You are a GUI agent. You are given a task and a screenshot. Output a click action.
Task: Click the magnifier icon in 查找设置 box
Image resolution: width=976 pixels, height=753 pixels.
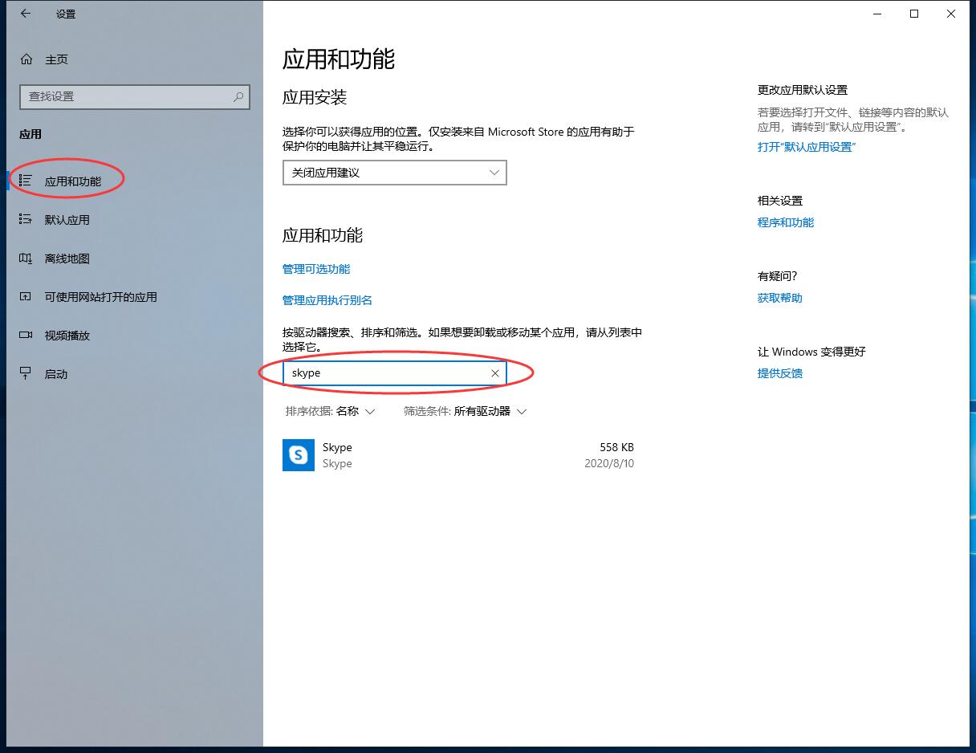238,96
